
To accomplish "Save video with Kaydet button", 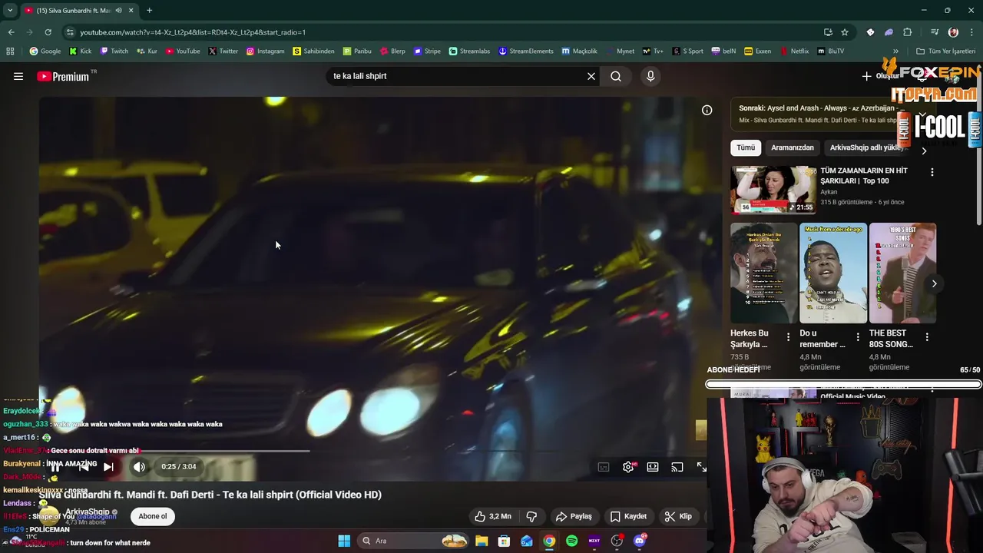I will [x=628, y=516].
